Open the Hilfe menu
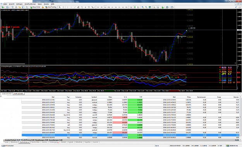 click(x=53, y=4)
